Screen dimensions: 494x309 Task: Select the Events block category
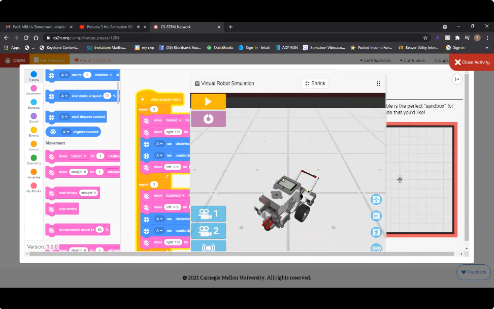coord(34,132)
